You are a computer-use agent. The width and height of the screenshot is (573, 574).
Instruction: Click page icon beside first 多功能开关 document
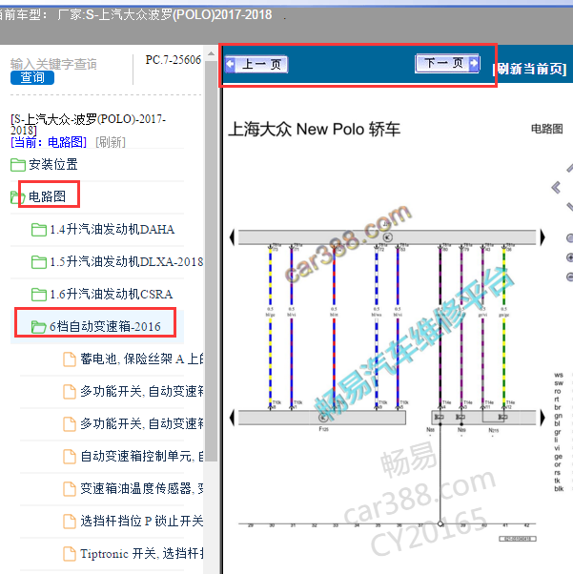coord(70,391)
